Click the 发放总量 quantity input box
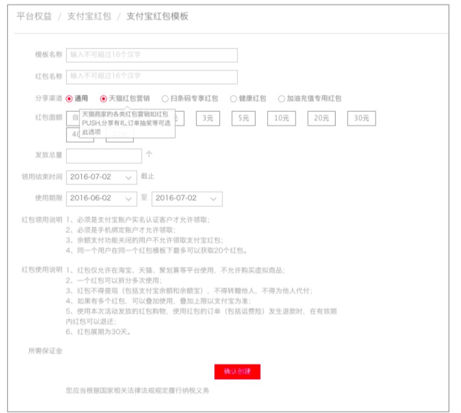Screen dimensions: 461x413 (104, 156)
